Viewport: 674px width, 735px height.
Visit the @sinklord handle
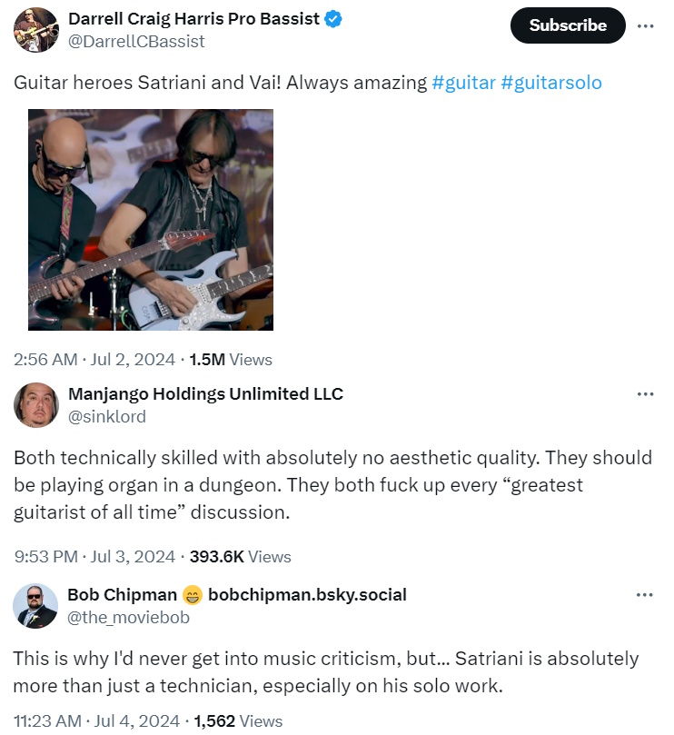pos(106,416)
